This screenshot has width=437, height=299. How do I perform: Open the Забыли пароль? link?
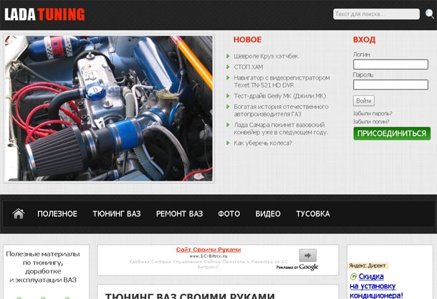373,113
